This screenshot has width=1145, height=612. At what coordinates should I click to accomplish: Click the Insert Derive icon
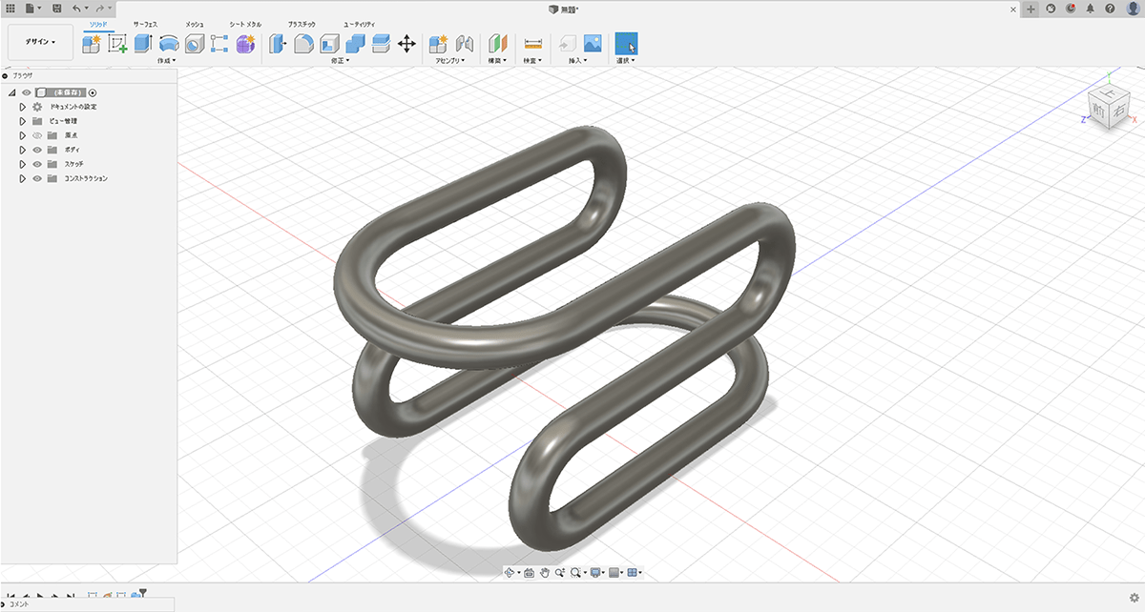pyautogui.click(x=567, y=43)
